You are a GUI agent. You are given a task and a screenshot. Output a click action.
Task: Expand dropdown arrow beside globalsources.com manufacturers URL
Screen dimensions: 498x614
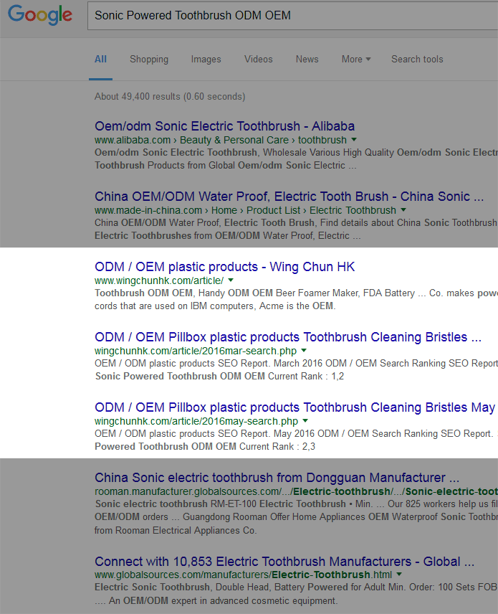click(x=399, y=574)
